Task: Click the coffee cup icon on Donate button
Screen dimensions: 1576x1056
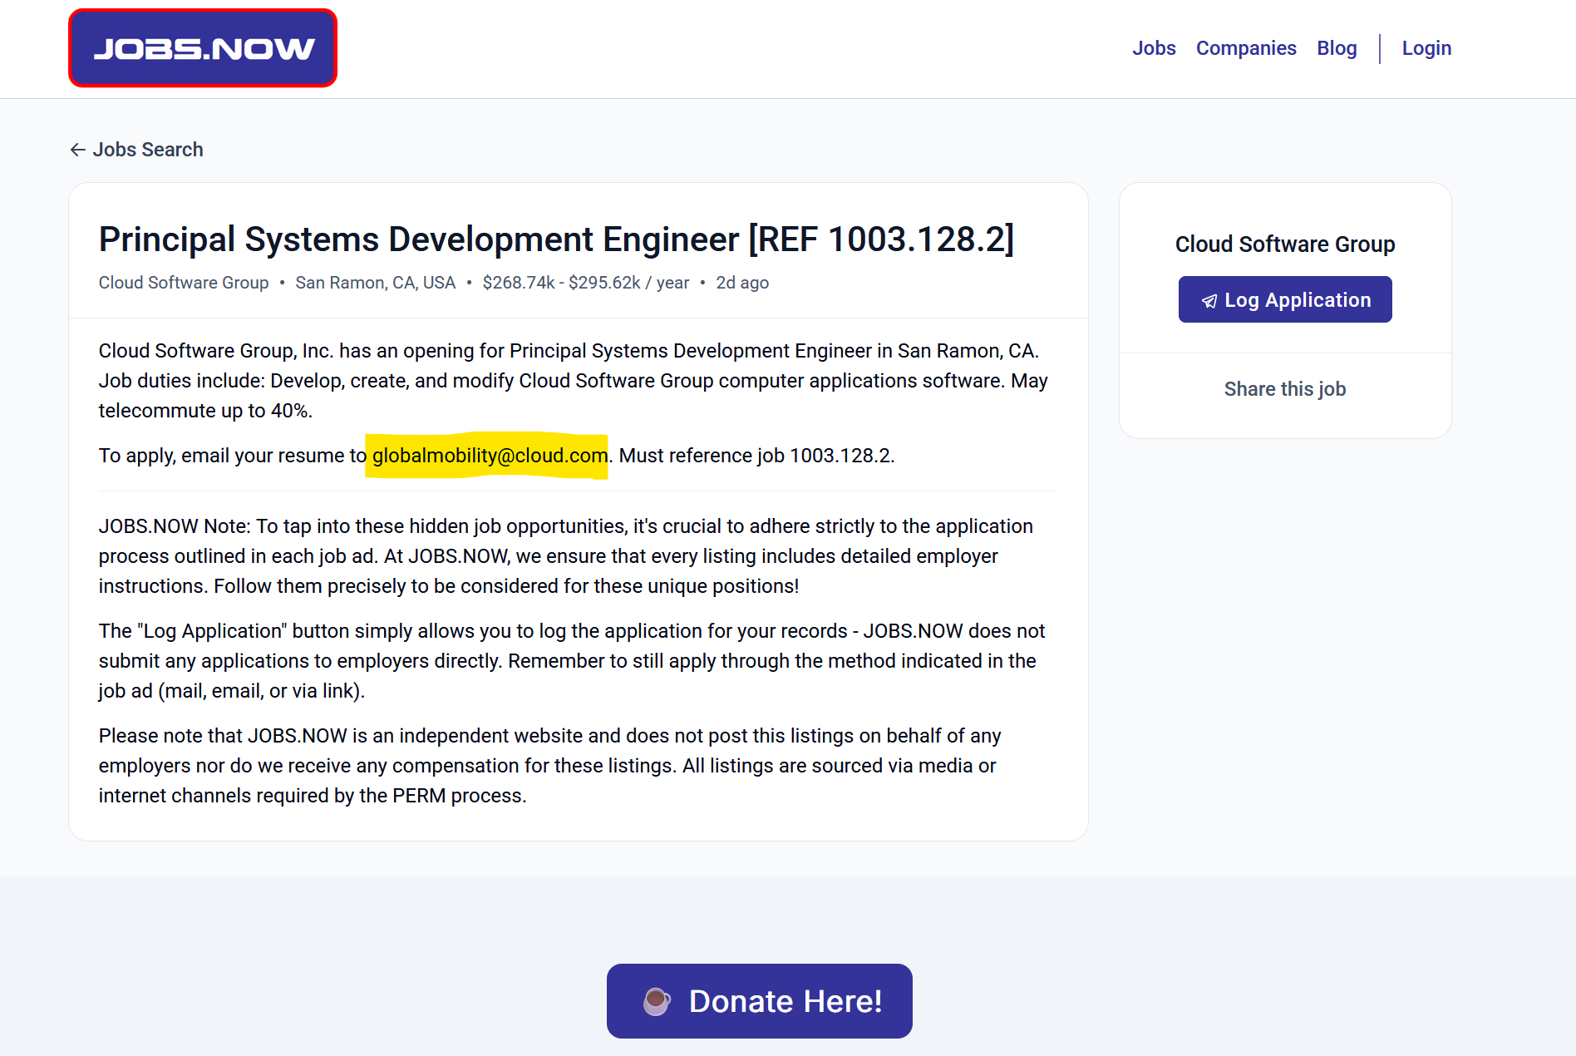Action: (657, 1001)
